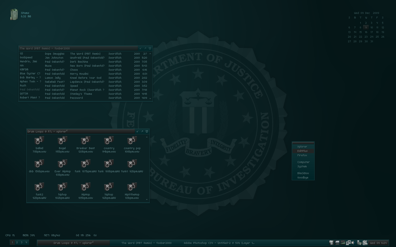Image resolution: width=396 pixels, height=247 pixels.
Task: Click the MEM: 39% status readout
Action: (28, 235)
